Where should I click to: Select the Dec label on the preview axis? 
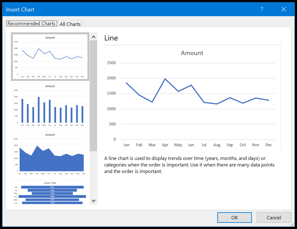(x=269, y=145)
